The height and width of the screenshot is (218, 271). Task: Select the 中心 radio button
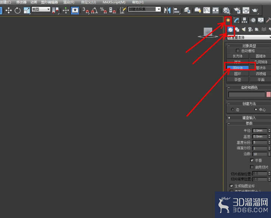pyautogui.click(x=256, y=109)
